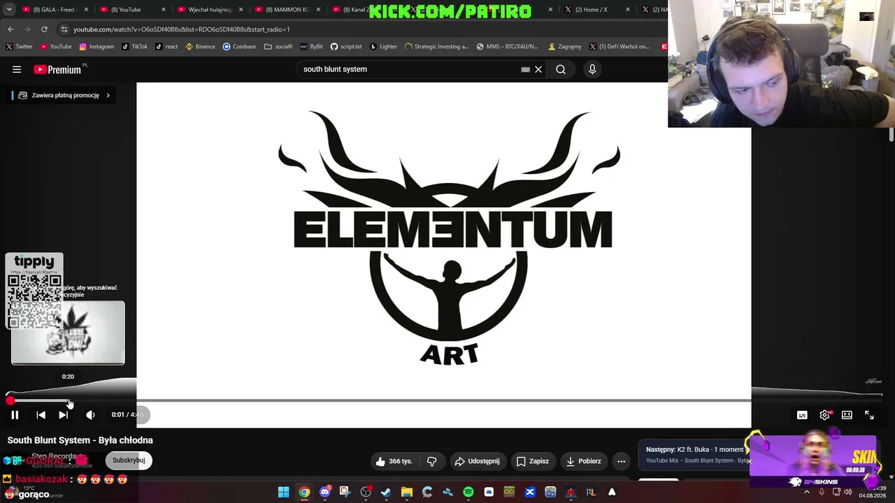Skip to previous video

(x=41, y=415)
